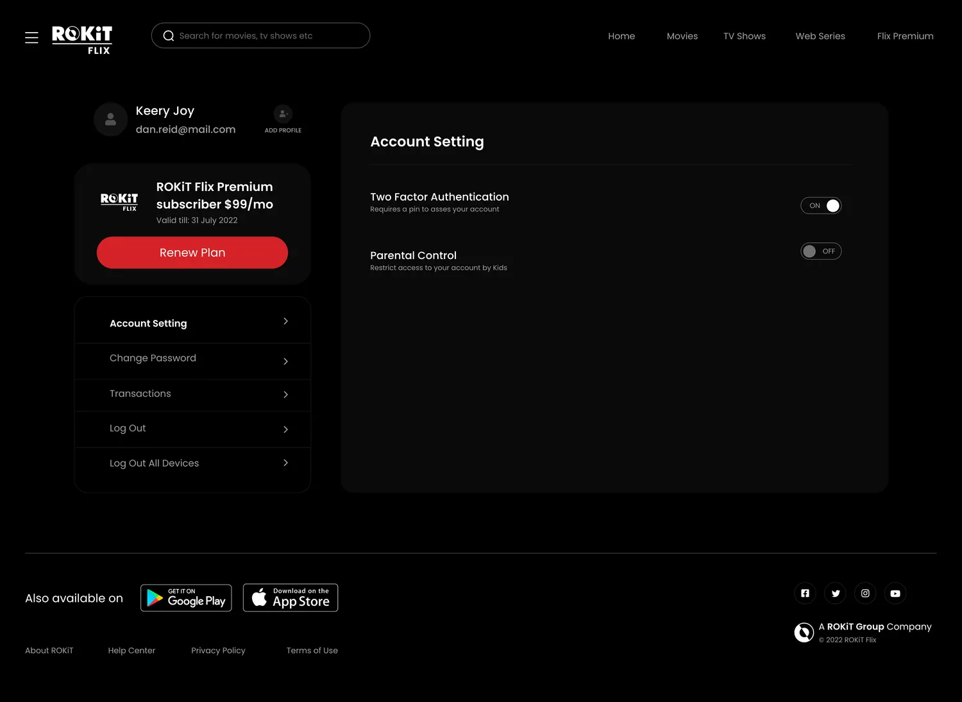Open the Flix Premium navigation item
This screenshot has height=702, width=962.
pyautogui.click(x=906, y=36)
